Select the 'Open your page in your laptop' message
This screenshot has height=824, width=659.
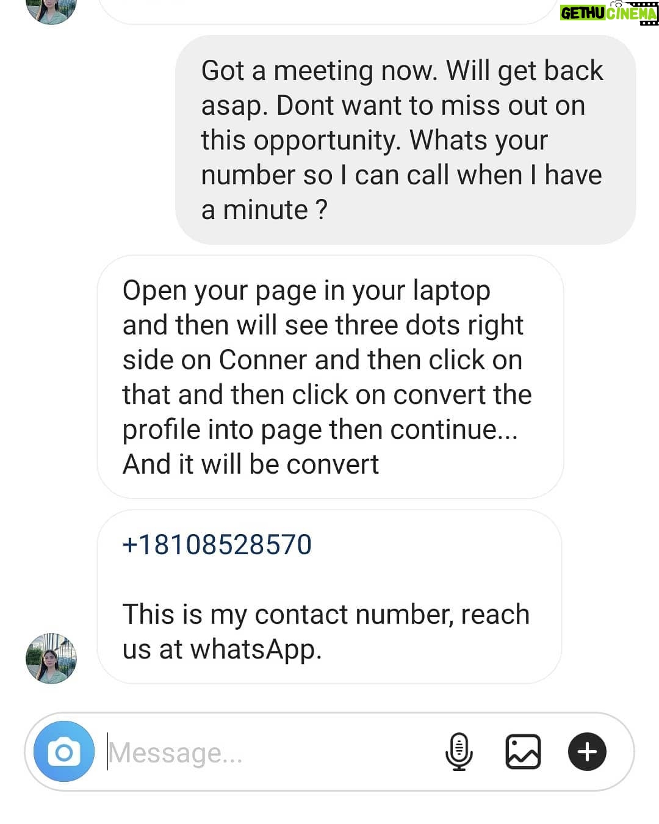coord(330,377)
